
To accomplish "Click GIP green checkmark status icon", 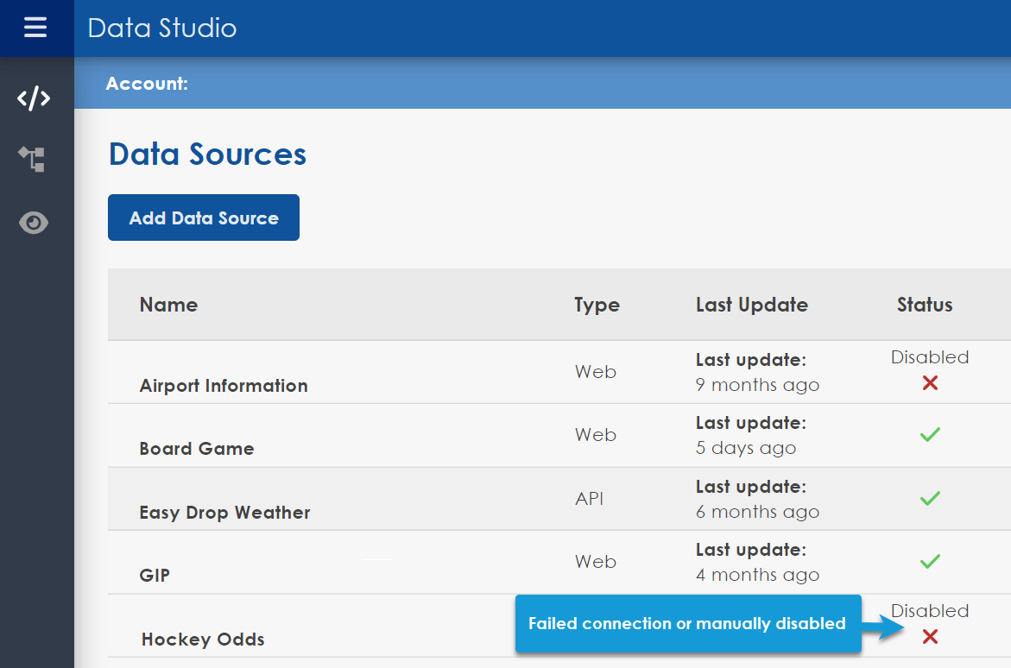I will [x=930, y=562].
